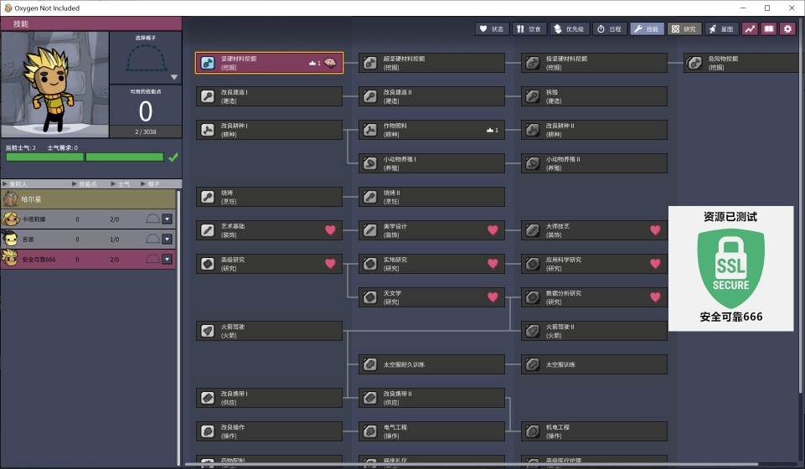Open the 日程 schedule tab
Screen dimensions: 805x469
pos(610,29)
